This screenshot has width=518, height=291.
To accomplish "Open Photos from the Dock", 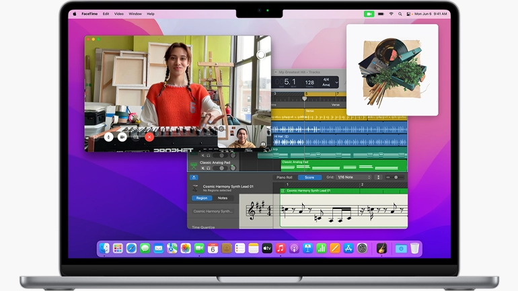I will click(186, 248).
